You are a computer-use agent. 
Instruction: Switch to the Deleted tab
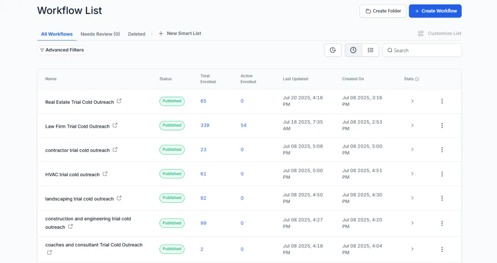(x=137, y=34)
